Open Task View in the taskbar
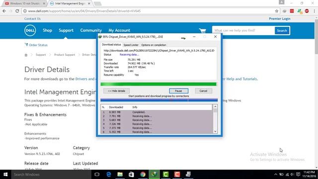The image size is (318, 179). tap(97, 175)
